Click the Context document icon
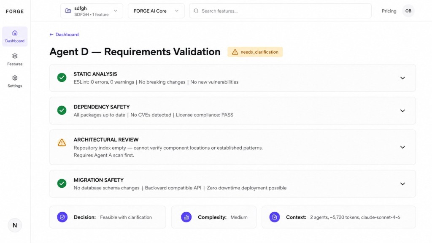 click(274, 217)
